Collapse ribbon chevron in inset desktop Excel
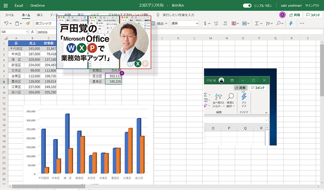The width and height of the screenshot is (324, 190). coord(266,113)
